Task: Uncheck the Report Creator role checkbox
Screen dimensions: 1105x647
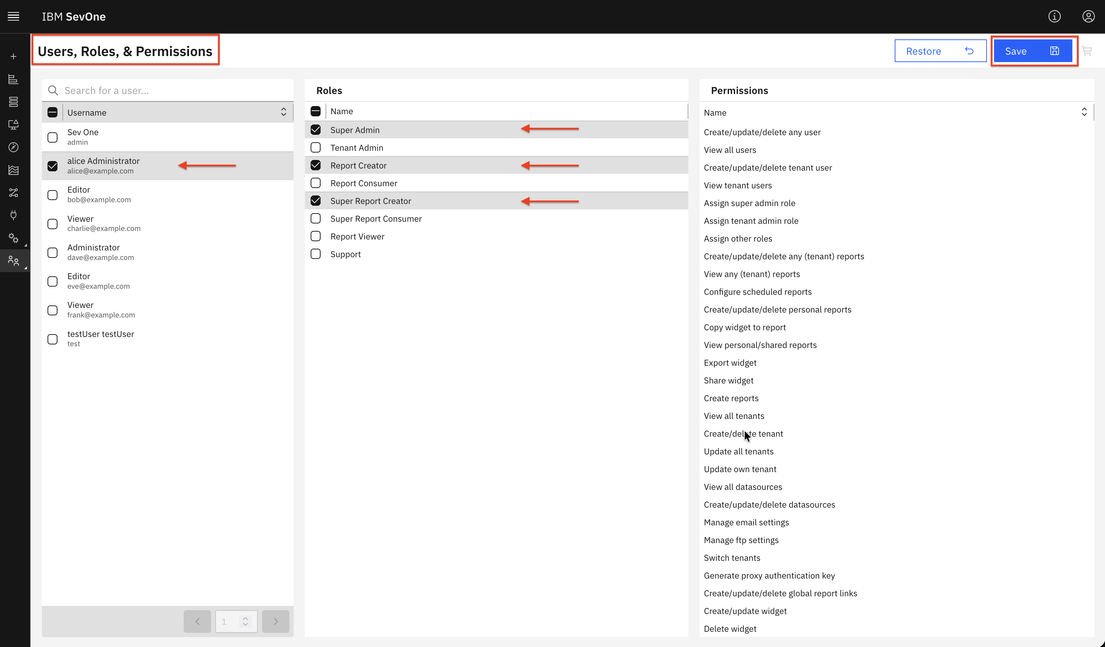Action: click(x=315, y=165)
